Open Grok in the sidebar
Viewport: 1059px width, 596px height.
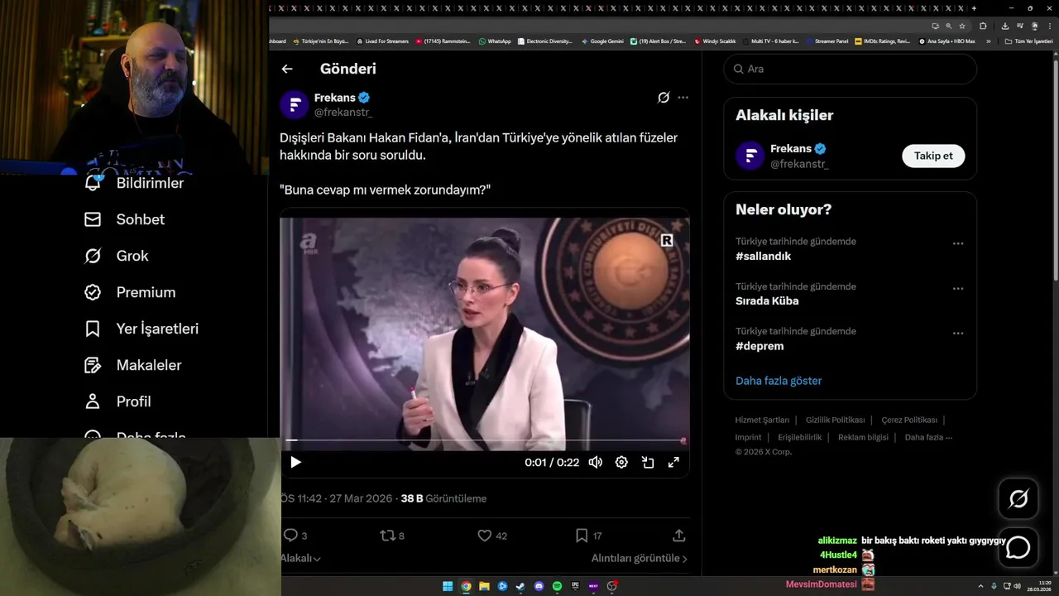point(117,256)
